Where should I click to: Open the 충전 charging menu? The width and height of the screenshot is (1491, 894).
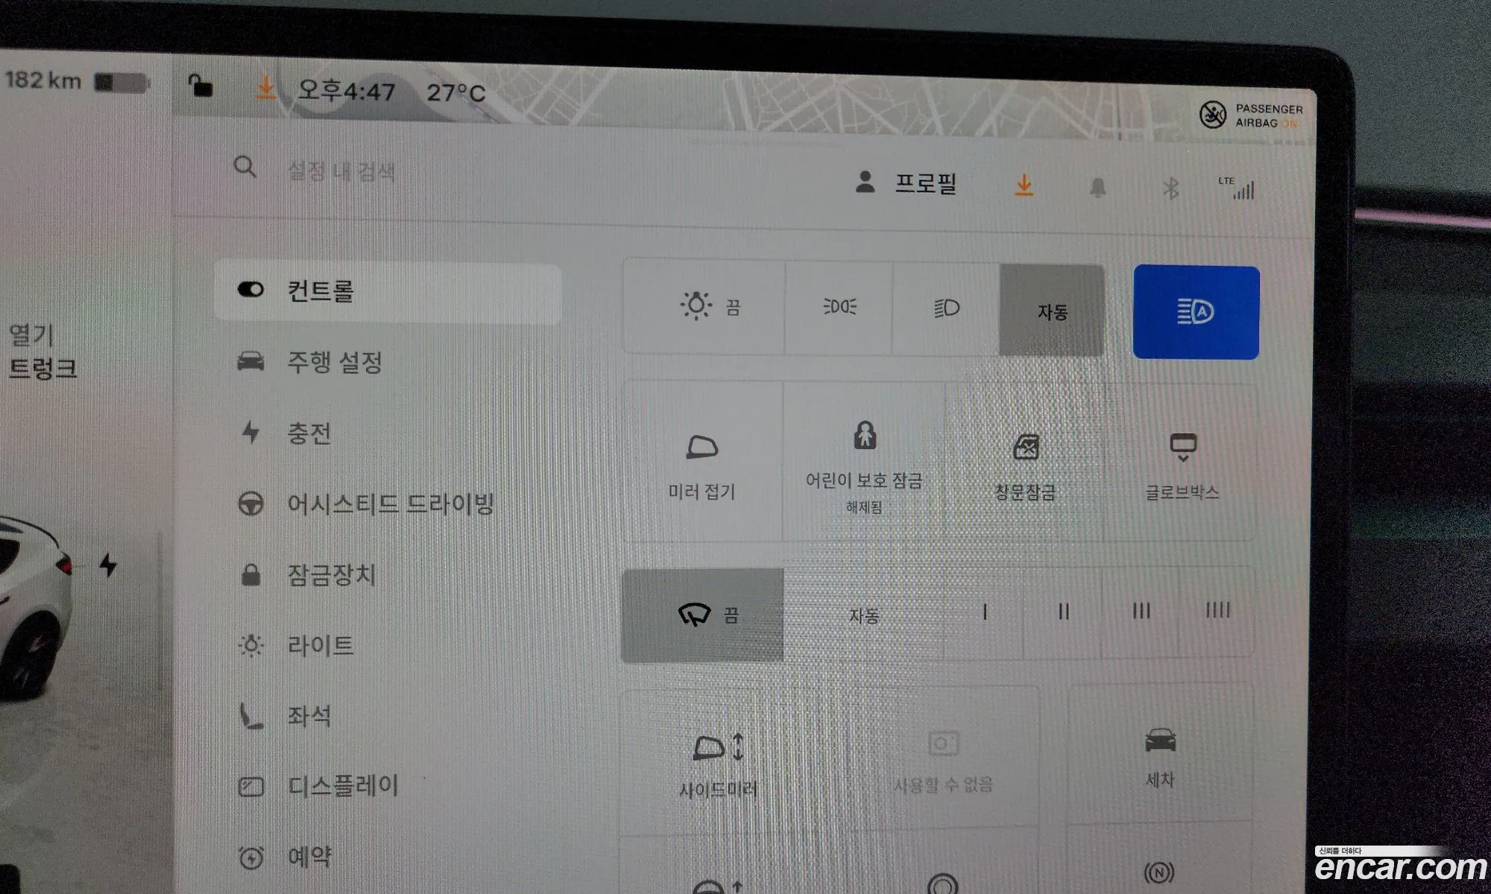click(x=285, y=433)
